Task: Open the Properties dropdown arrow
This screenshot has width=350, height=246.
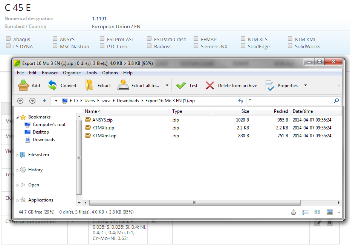Action: point(306,85)
